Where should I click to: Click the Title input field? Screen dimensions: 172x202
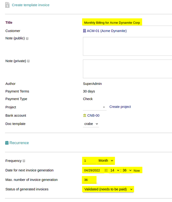coord(127,23)
